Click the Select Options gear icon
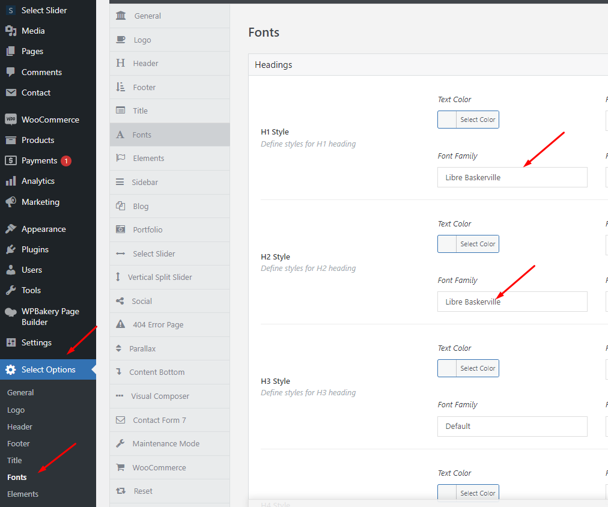Screen dimensions: 608x507 11,369
